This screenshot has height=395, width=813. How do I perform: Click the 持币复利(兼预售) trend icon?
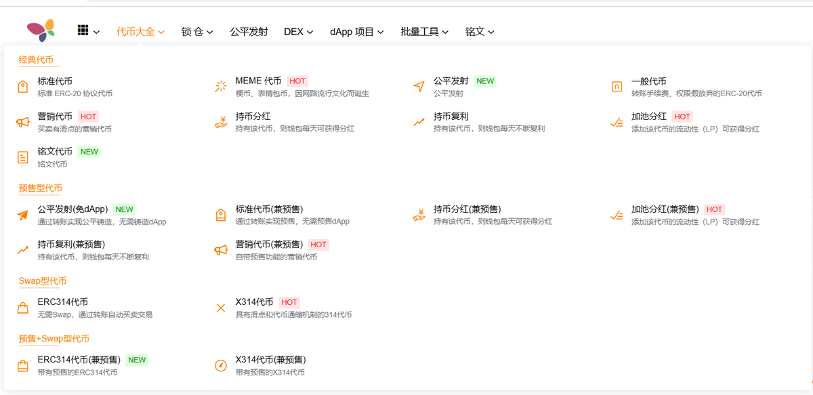coord(23,250)
